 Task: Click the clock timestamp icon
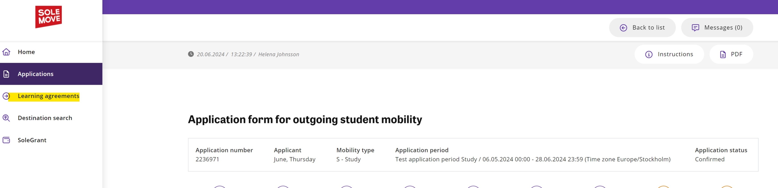(191, 54)
